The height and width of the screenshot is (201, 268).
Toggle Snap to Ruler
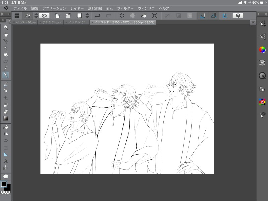coord(203,16)
